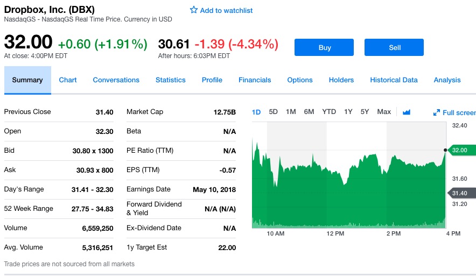Switch to the Statistics tab
The width and height of the screenshot is (476, 277).
170,80
